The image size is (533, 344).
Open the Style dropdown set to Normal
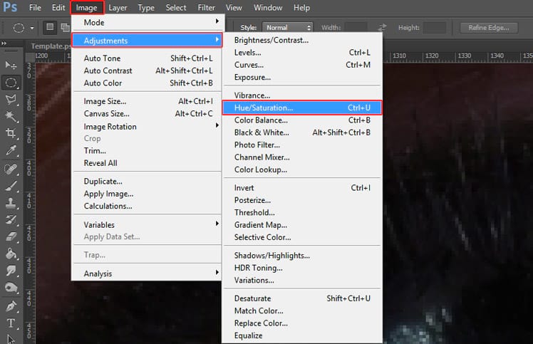(288, 28)
